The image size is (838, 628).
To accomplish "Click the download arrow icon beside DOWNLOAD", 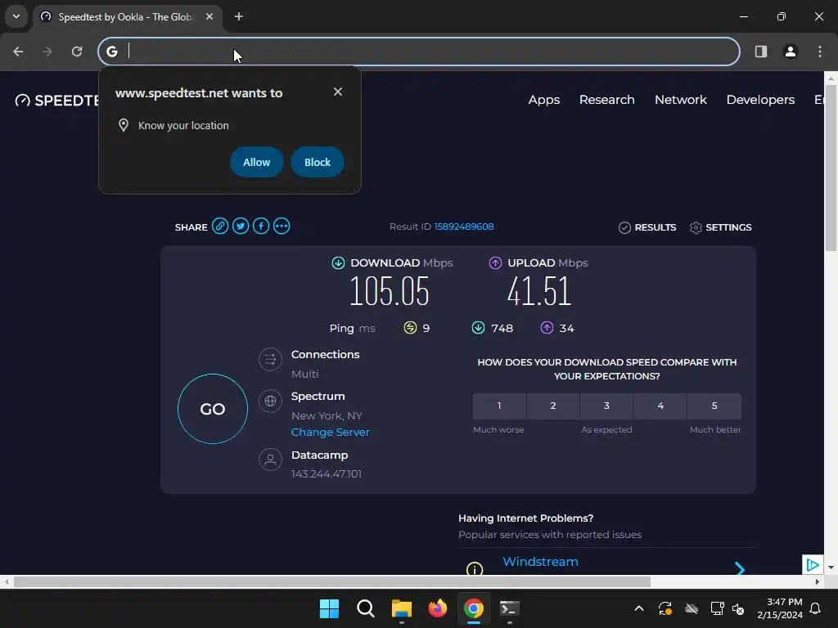I will [x=338, y=262].
